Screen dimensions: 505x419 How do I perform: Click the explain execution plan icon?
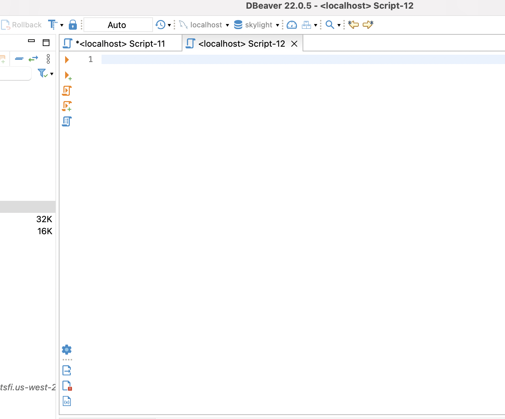coord(67,121)
